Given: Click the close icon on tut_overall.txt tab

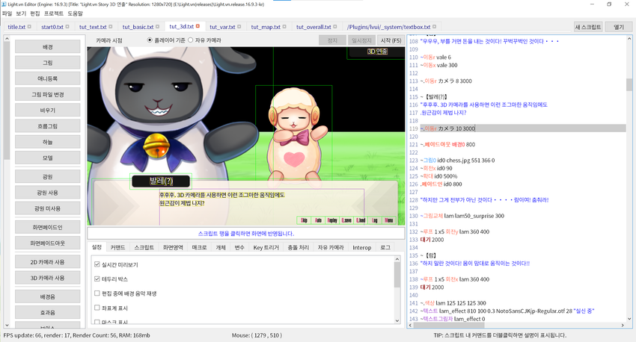Looking at the screenshot, I should pos(335,27).
